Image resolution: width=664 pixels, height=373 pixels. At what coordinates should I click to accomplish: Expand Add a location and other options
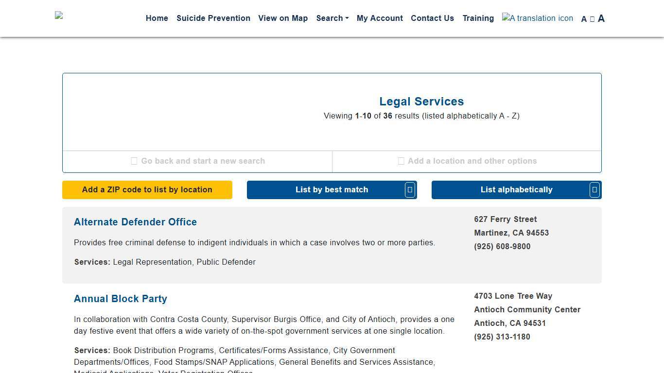[467, 161]
